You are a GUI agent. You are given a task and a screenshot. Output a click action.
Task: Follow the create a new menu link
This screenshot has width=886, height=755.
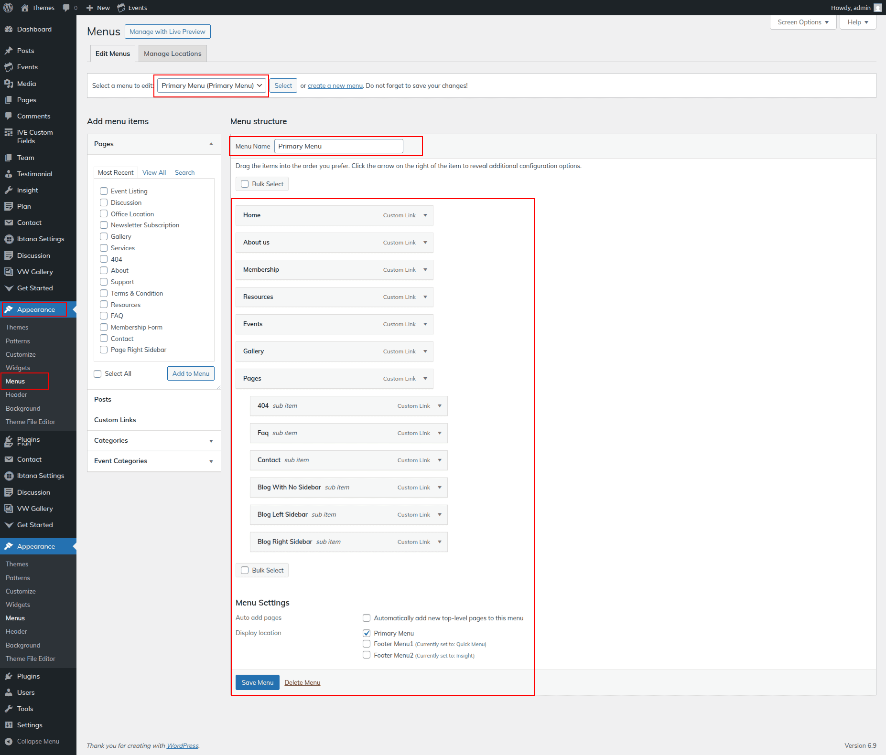point(335,86)
